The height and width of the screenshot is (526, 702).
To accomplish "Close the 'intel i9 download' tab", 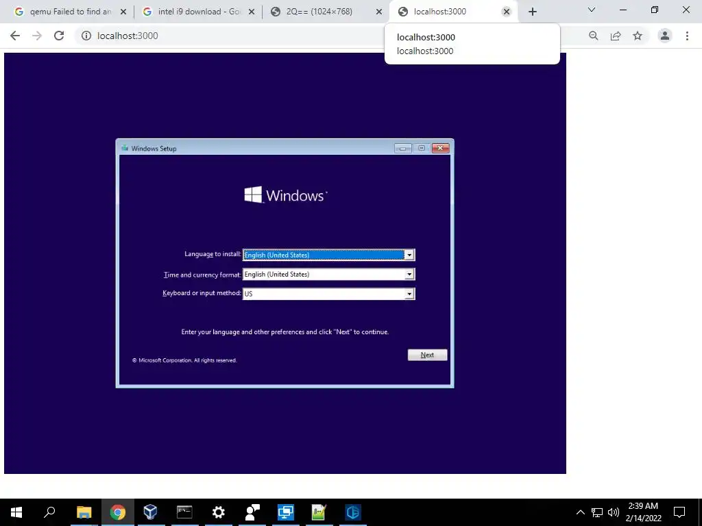I will 252,12.
